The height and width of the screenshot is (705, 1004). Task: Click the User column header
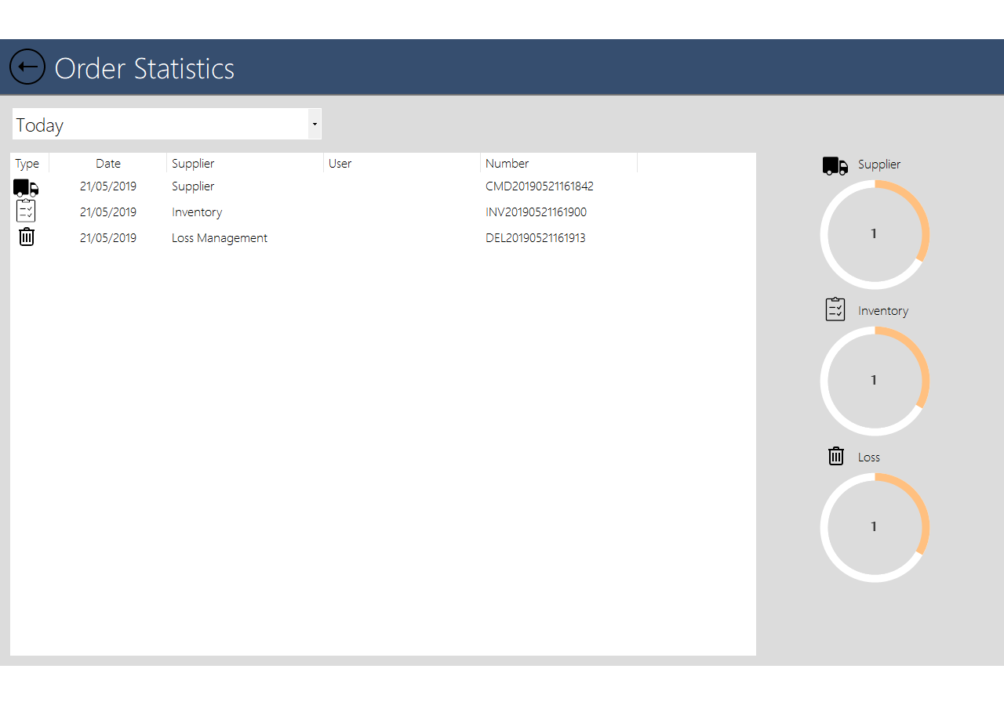click(x=340, y=164)
